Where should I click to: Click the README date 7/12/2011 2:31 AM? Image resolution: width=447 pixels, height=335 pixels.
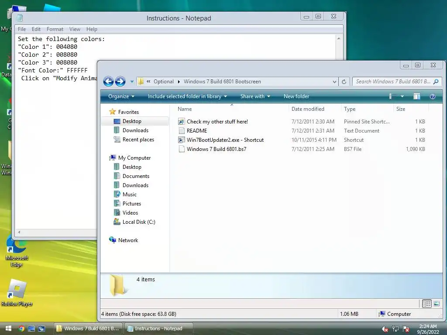click(x=313, y=131)
